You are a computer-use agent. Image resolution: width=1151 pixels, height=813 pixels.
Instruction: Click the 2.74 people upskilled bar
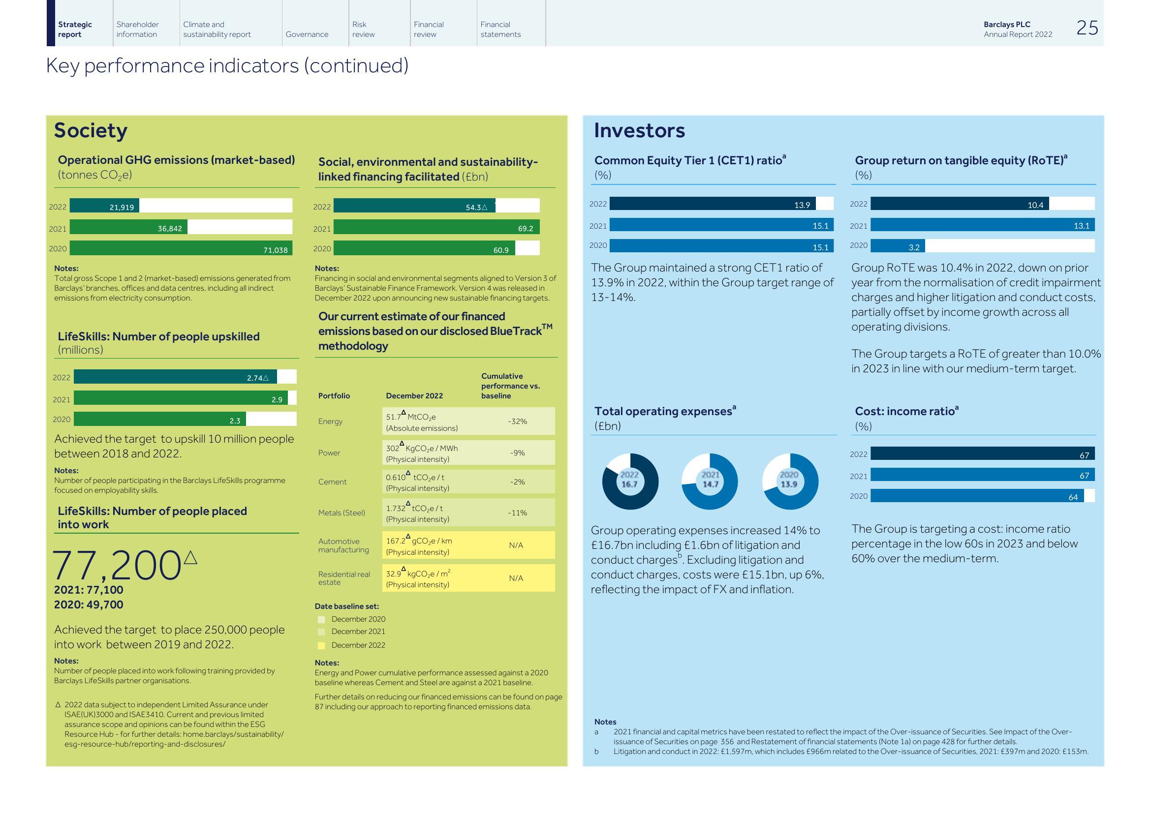point(176,377)
